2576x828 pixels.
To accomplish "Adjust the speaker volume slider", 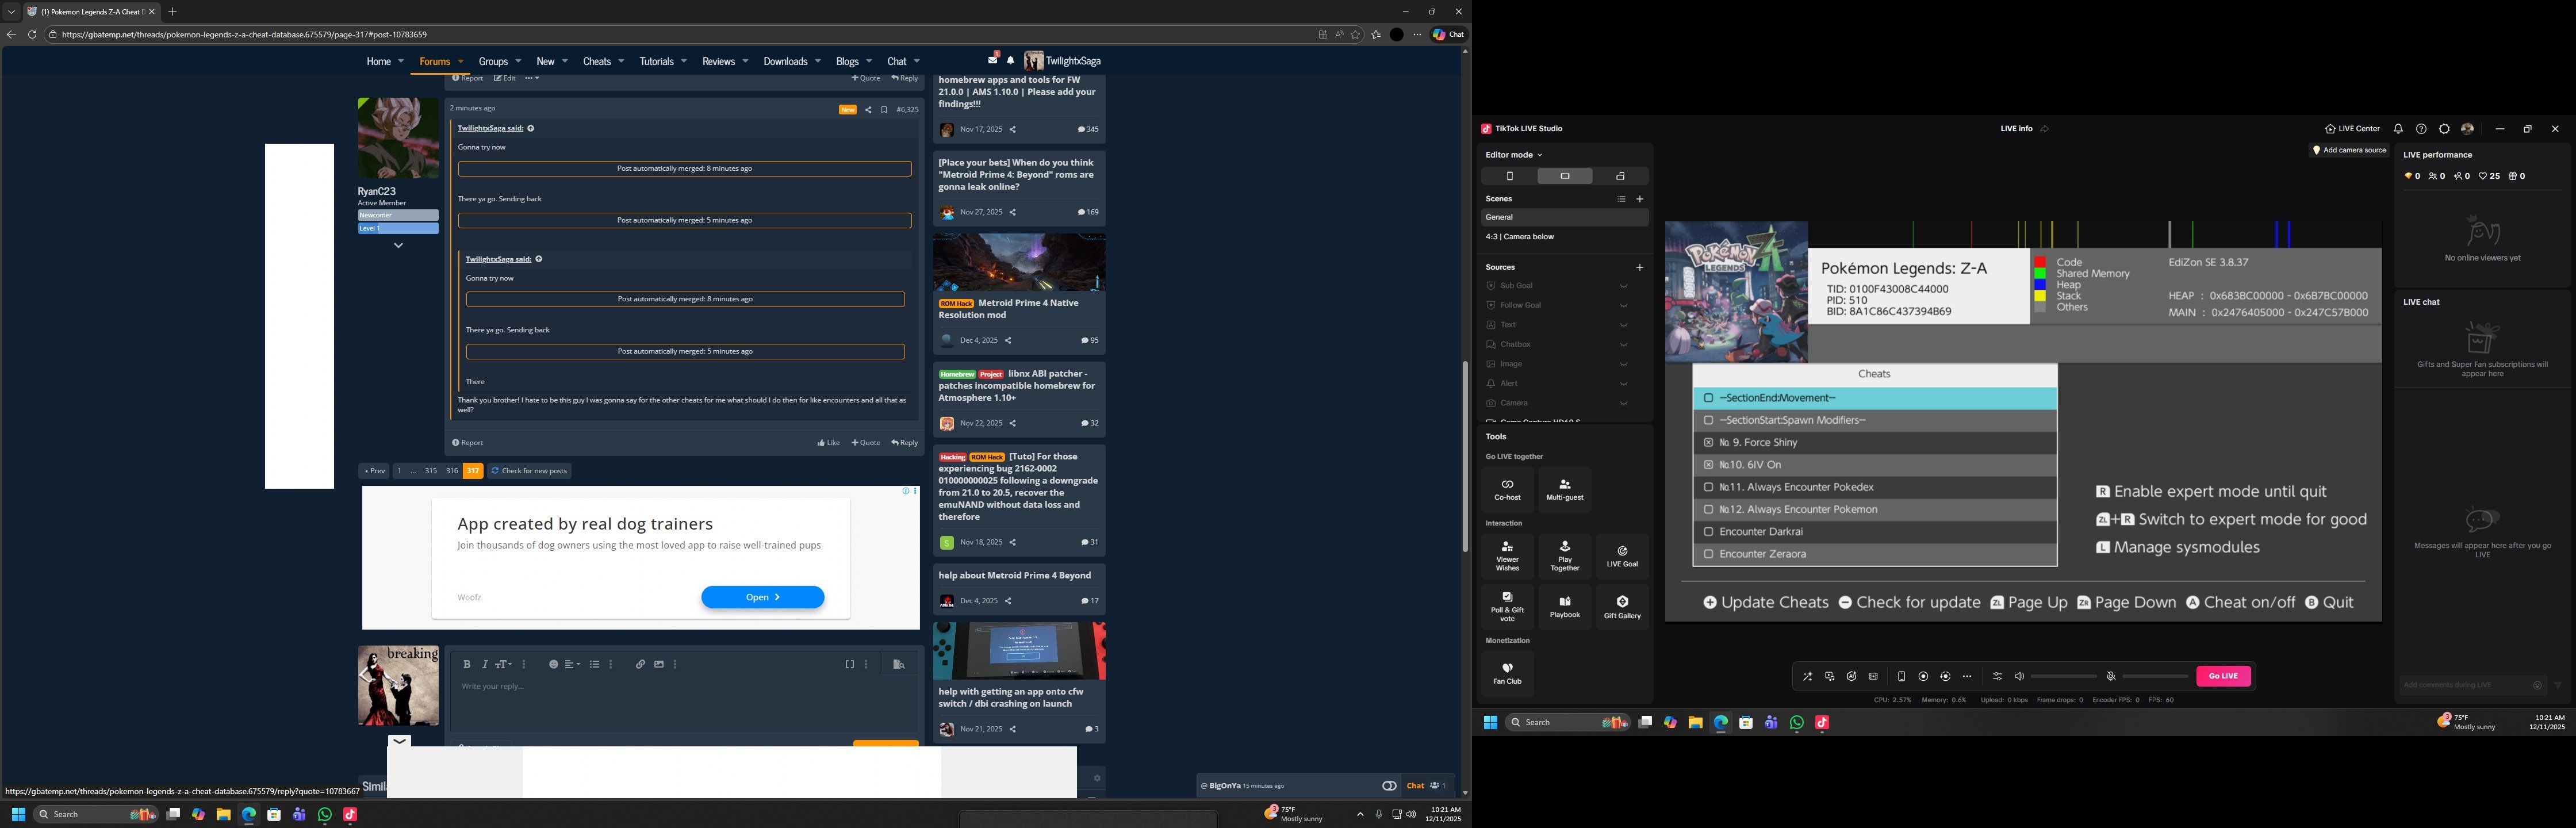I will pos(2064,676).
